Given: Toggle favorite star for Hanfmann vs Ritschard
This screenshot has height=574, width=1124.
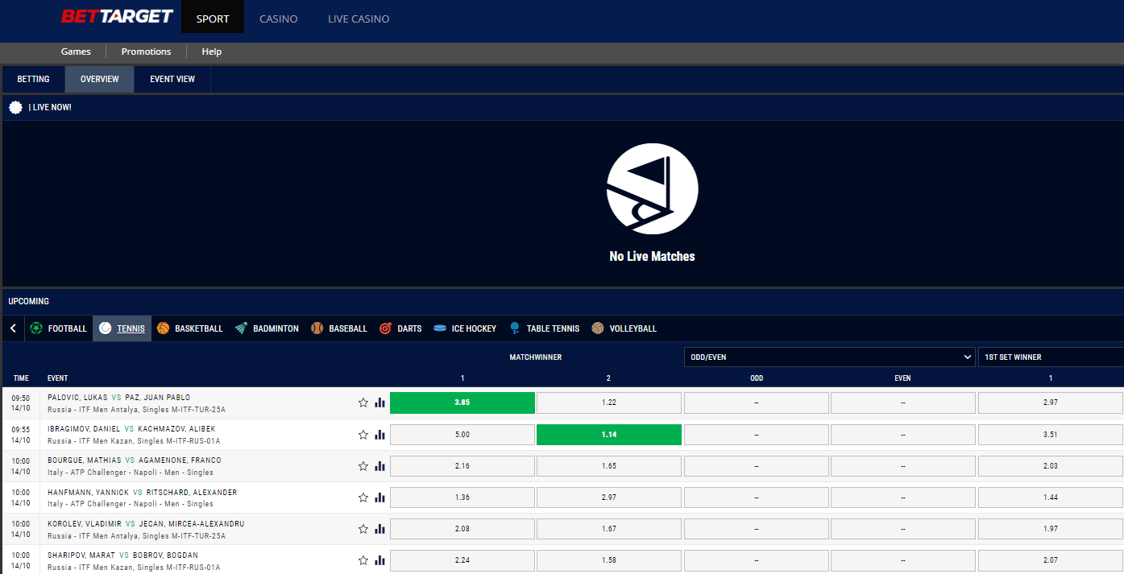Looking at the screenshot, I should pyautogui.click(x=363, y=498).
